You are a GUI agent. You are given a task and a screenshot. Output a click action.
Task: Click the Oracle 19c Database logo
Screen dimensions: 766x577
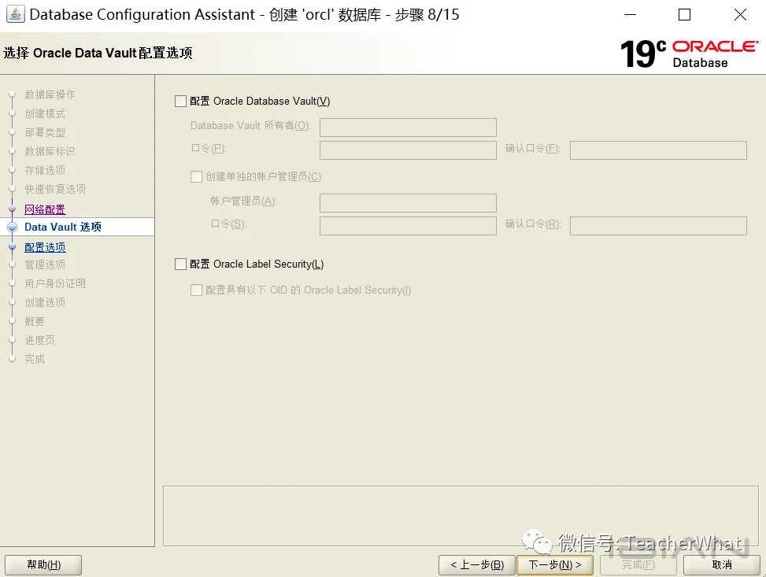(689, 54)
